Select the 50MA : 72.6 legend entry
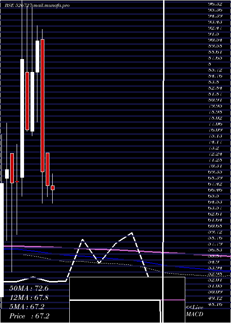Screen dimensions: 231x323 click(29, 288)
